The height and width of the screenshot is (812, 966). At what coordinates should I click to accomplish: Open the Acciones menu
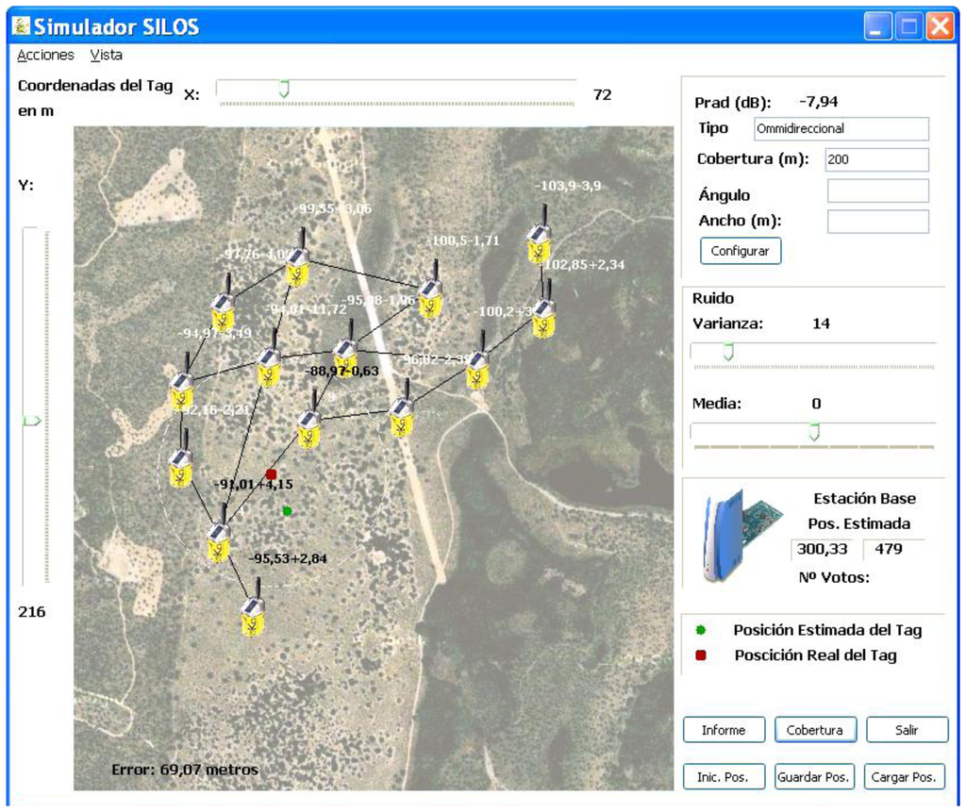click(45, 56)
